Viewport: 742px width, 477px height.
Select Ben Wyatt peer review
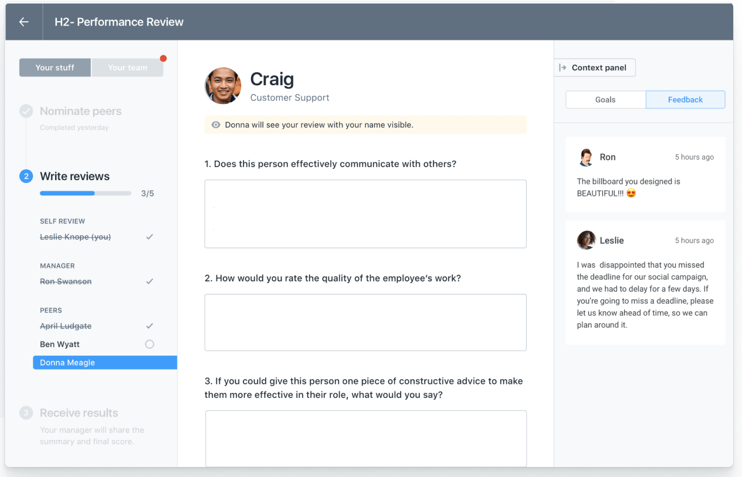coord(60,344)
